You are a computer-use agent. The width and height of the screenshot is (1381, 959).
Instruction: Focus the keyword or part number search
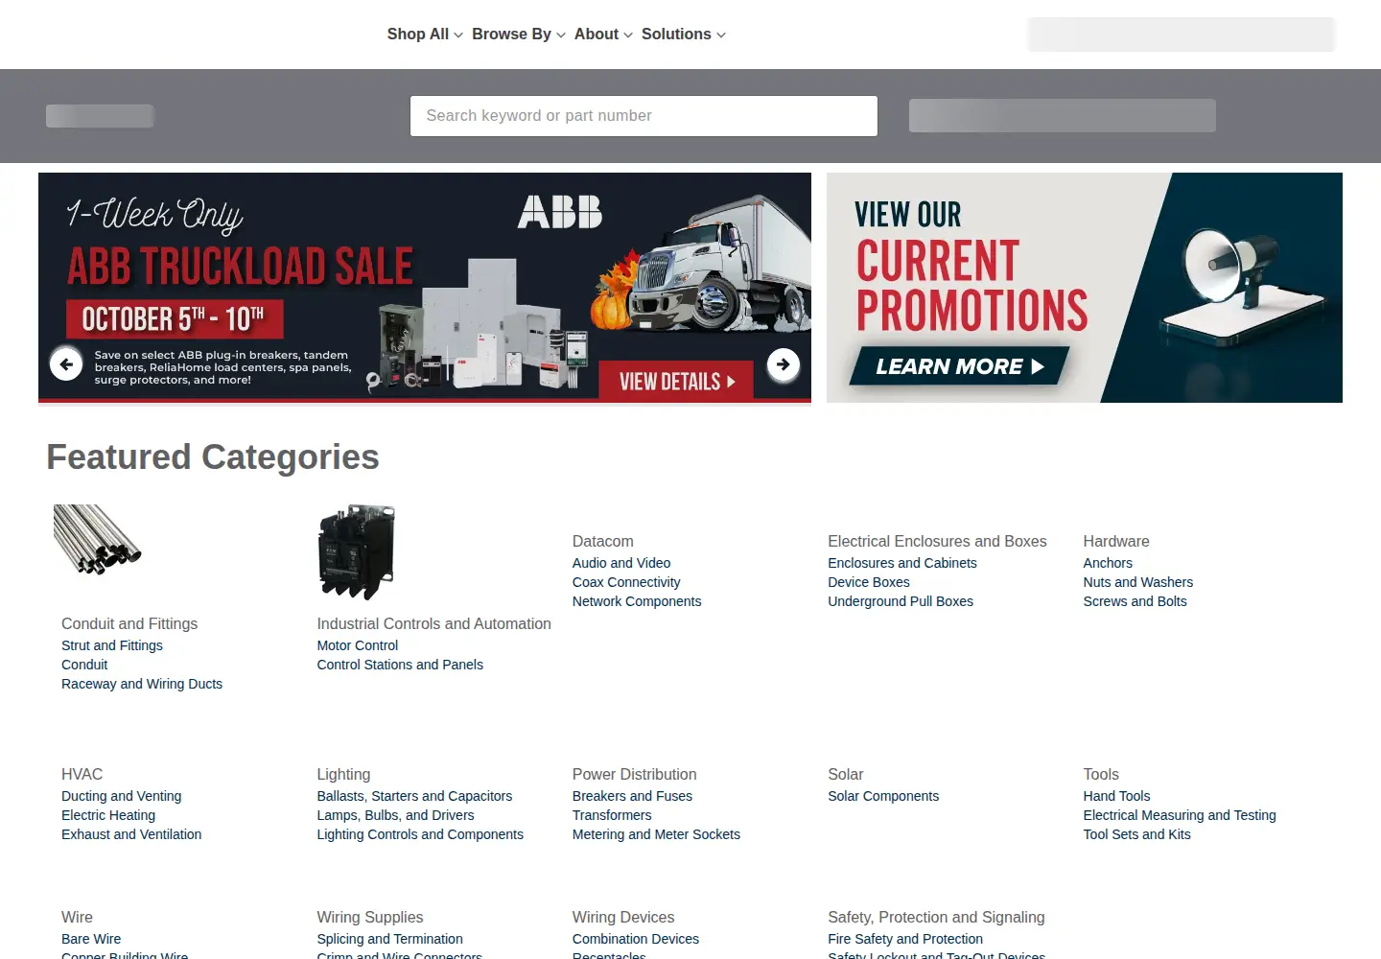tap(644, 116)
